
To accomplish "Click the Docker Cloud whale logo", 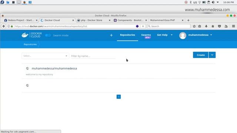I will (25, 35).
